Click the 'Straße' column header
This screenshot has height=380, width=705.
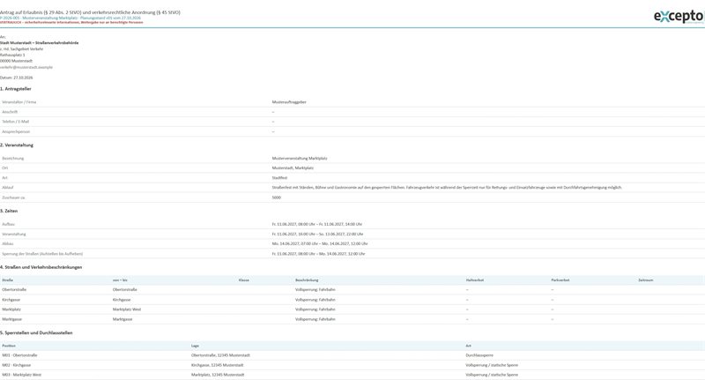[7, 280]
